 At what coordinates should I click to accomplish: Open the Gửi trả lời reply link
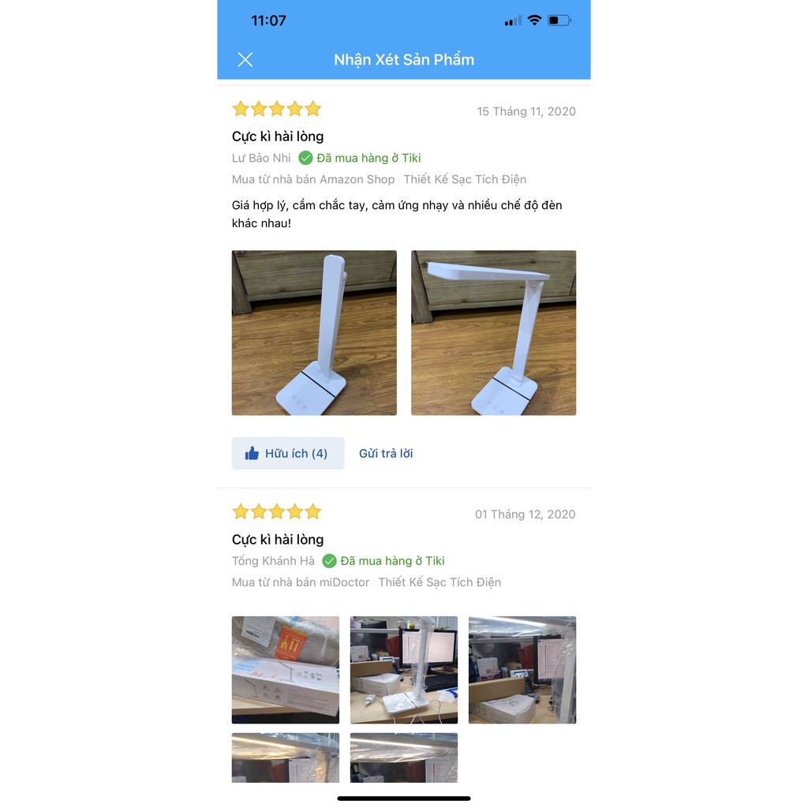coord(386,454)
